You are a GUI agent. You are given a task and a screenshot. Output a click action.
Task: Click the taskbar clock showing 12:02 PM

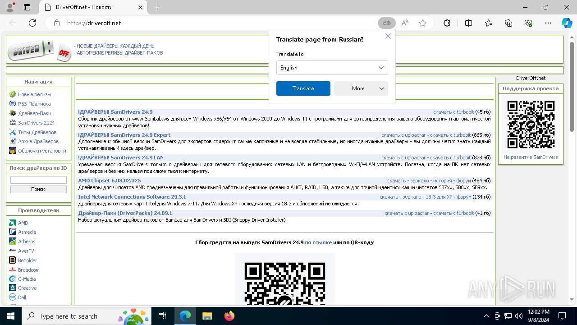click(539, 316)
